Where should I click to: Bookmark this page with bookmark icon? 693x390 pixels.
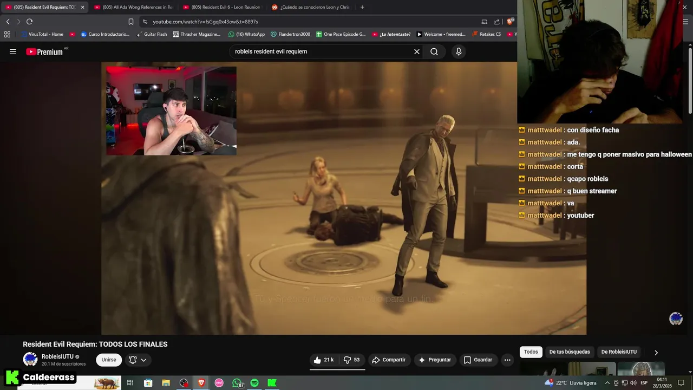[131, 22]
